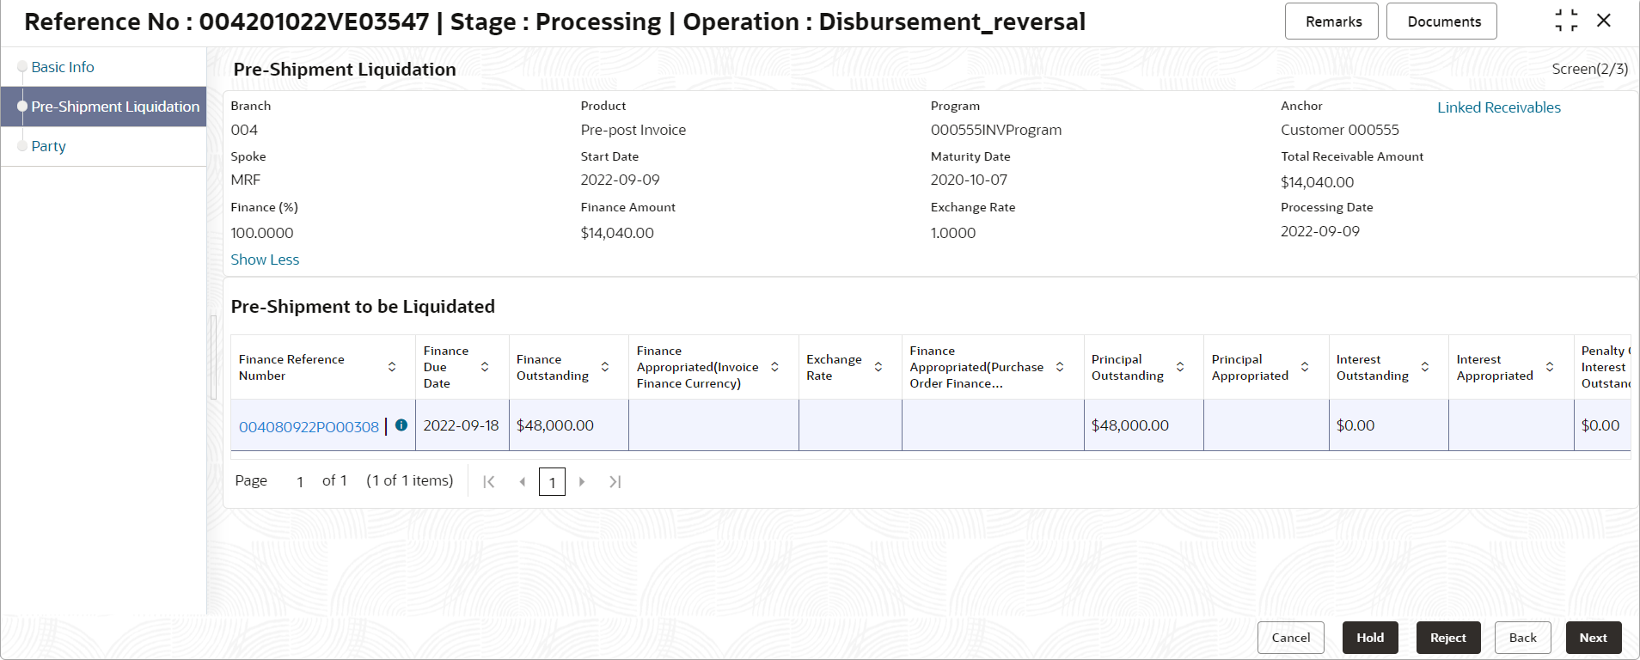
Task: Sort the Interest Outstanding column
Action: [x=1425, y=367]
